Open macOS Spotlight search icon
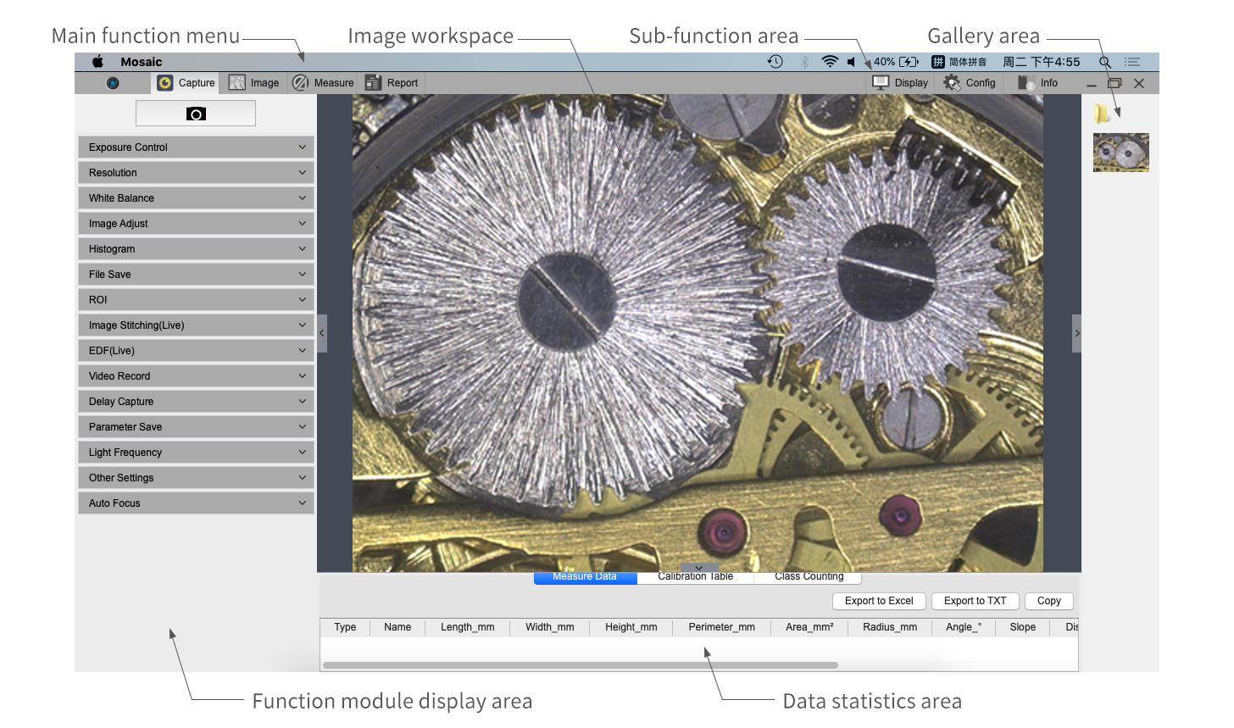The width and height of the screenshot is (1234, 728). (x=1104, y=62)
